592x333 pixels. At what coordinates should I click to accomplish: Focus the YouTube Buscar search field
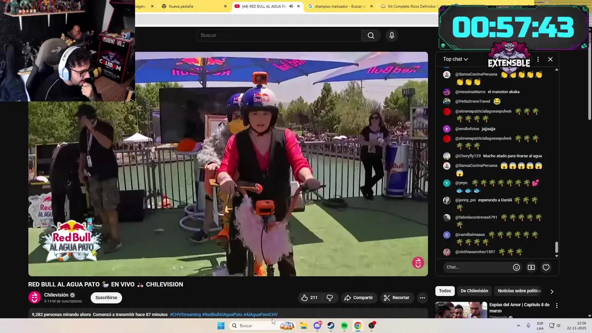pos(278,36)
